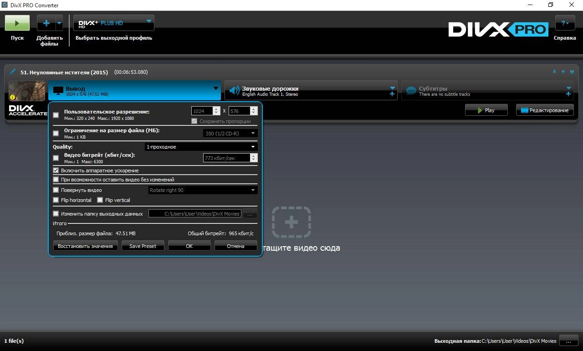Click the height field showing 576
The image size is (583, 351).
point(240,111)
